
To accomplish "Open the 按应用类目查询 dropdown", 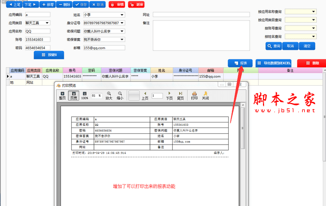I will click(314, 20).
